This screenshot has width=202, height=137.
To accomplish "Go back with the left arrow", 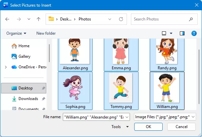I will click(x=7, y=19).
